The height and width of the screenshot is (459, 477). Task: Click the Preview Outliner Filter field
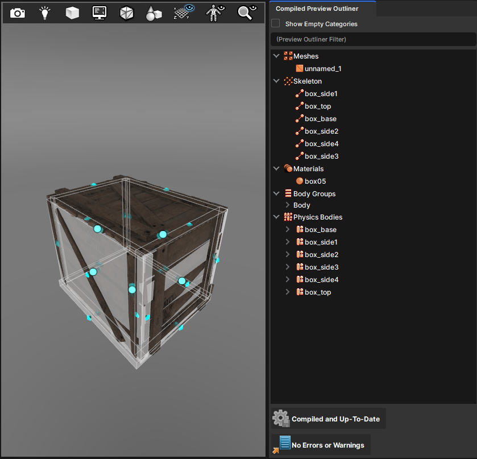tap(373, 39)
